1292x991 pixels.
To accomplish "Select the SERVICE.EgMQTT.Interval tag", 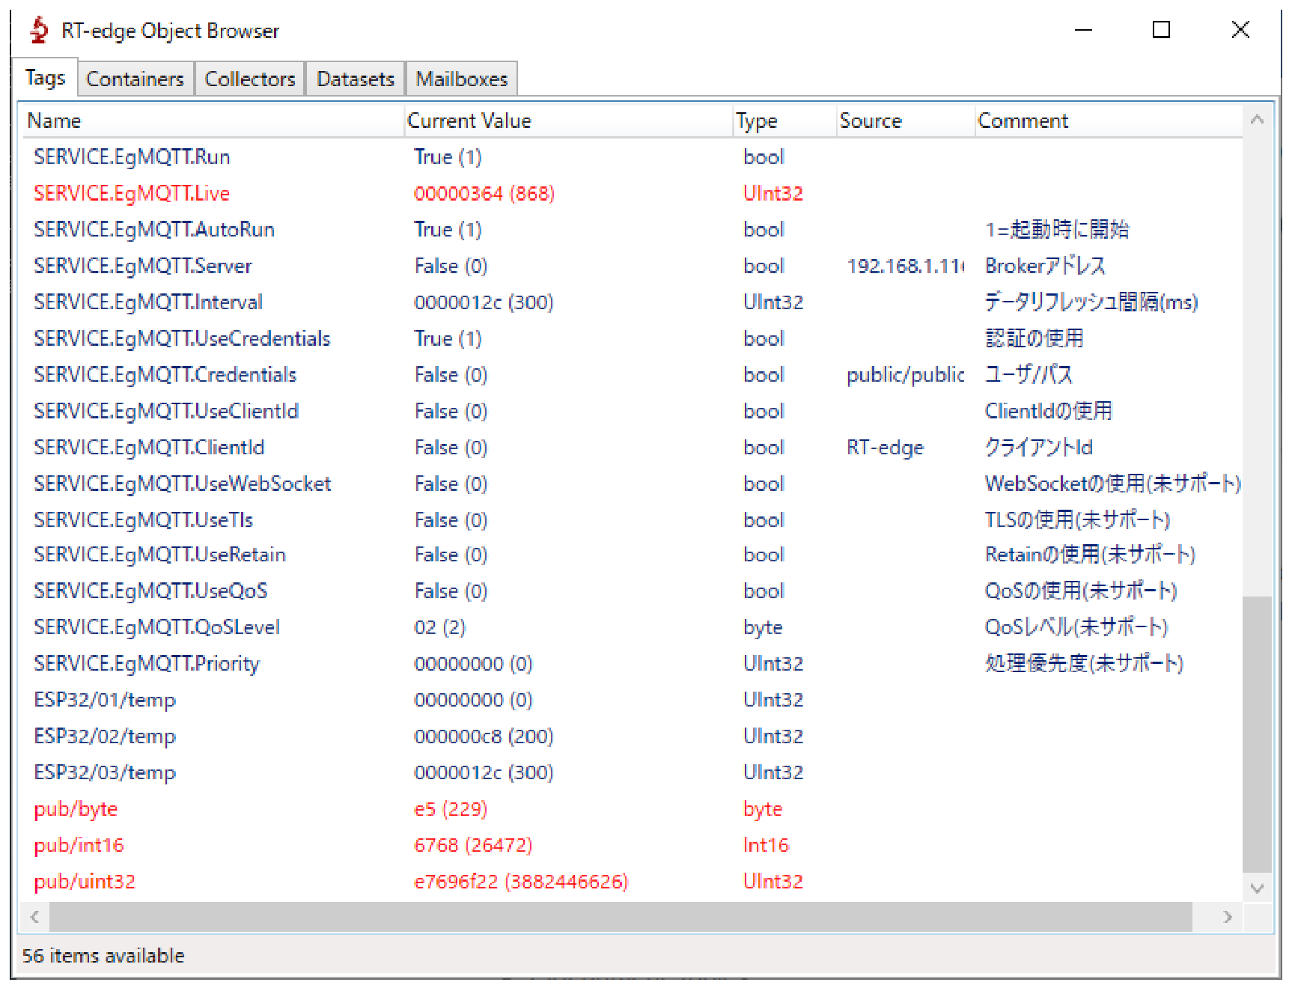I will [148, 302].
